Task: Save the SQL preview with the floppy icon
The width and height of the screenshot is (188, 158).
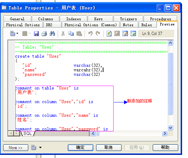Action: 36,34
